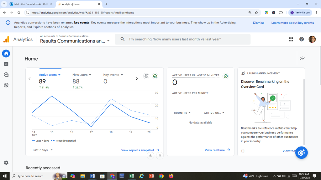Click the site information icon in address bar
This screenshot has height=180, width=321.
28,12
